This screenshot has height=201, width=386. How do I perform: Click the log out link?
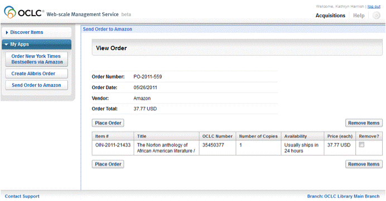[x=374, y=6]
